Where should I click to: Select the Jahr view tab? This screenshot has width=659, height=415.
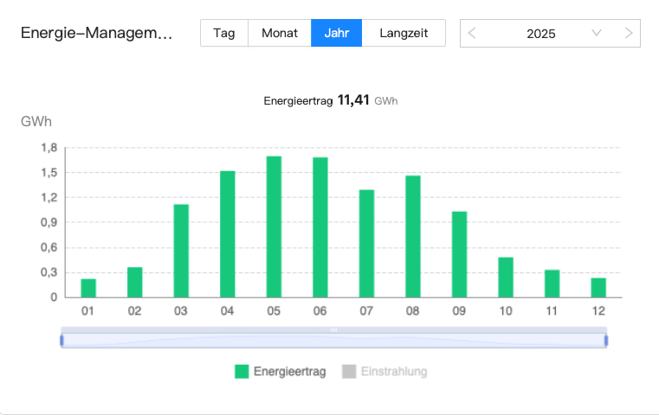coord(336,34)
